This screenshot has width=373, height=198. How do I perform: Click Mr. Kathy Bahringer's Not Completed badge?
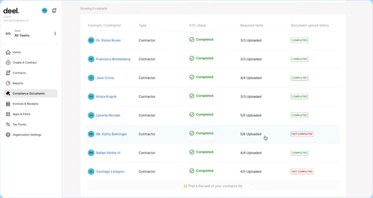302,134
